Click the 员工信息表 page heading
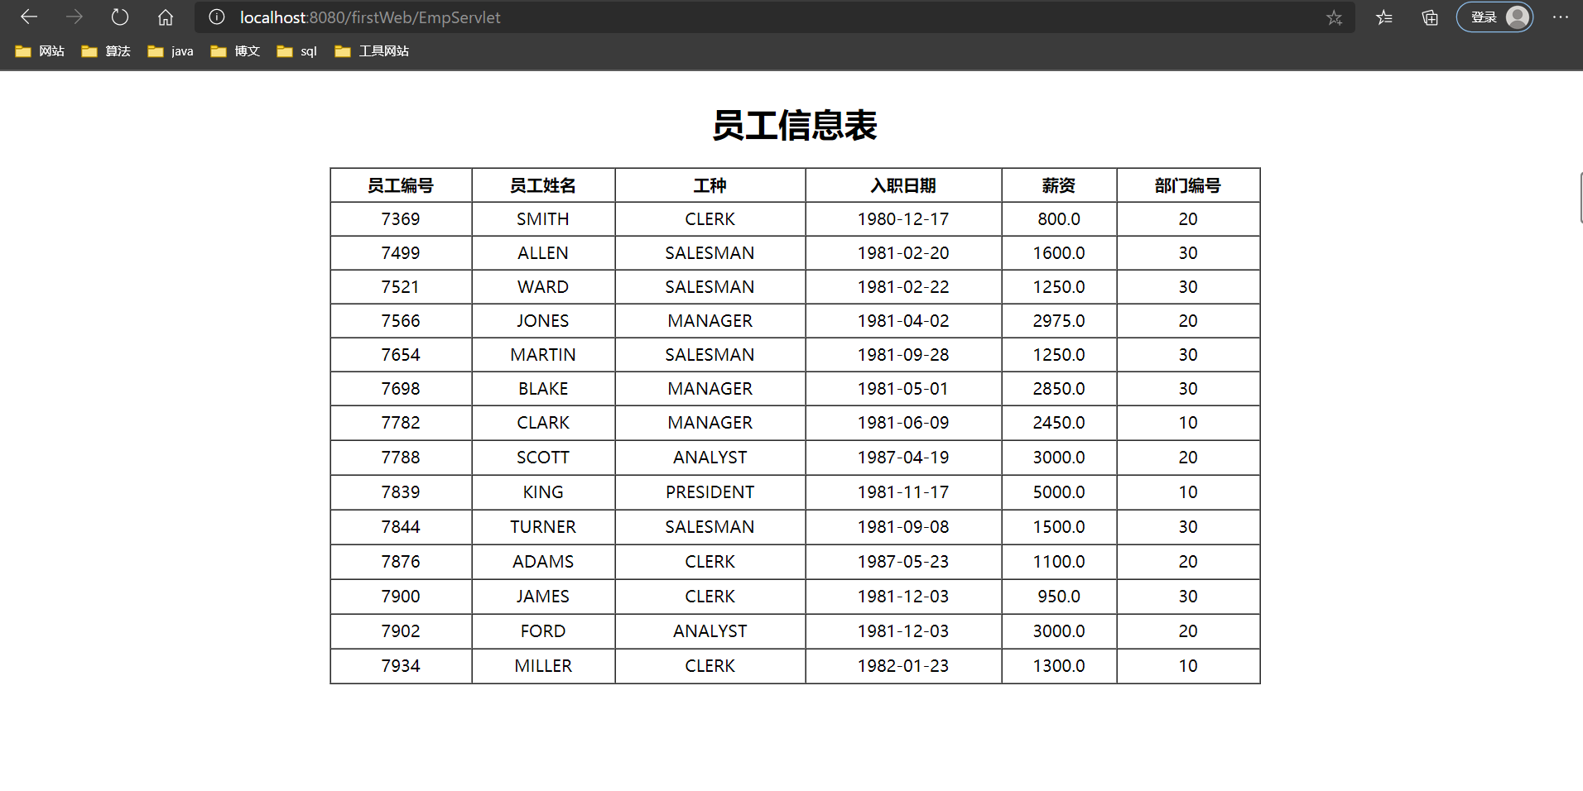Image resolution: width=1583 pixels, height=791 pixels. 795,126
